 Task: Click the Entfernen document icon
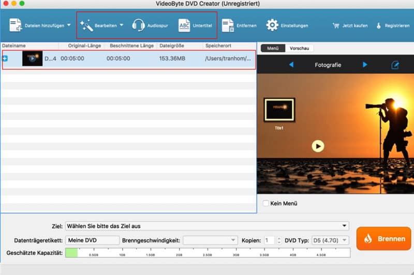pos(228,25)
